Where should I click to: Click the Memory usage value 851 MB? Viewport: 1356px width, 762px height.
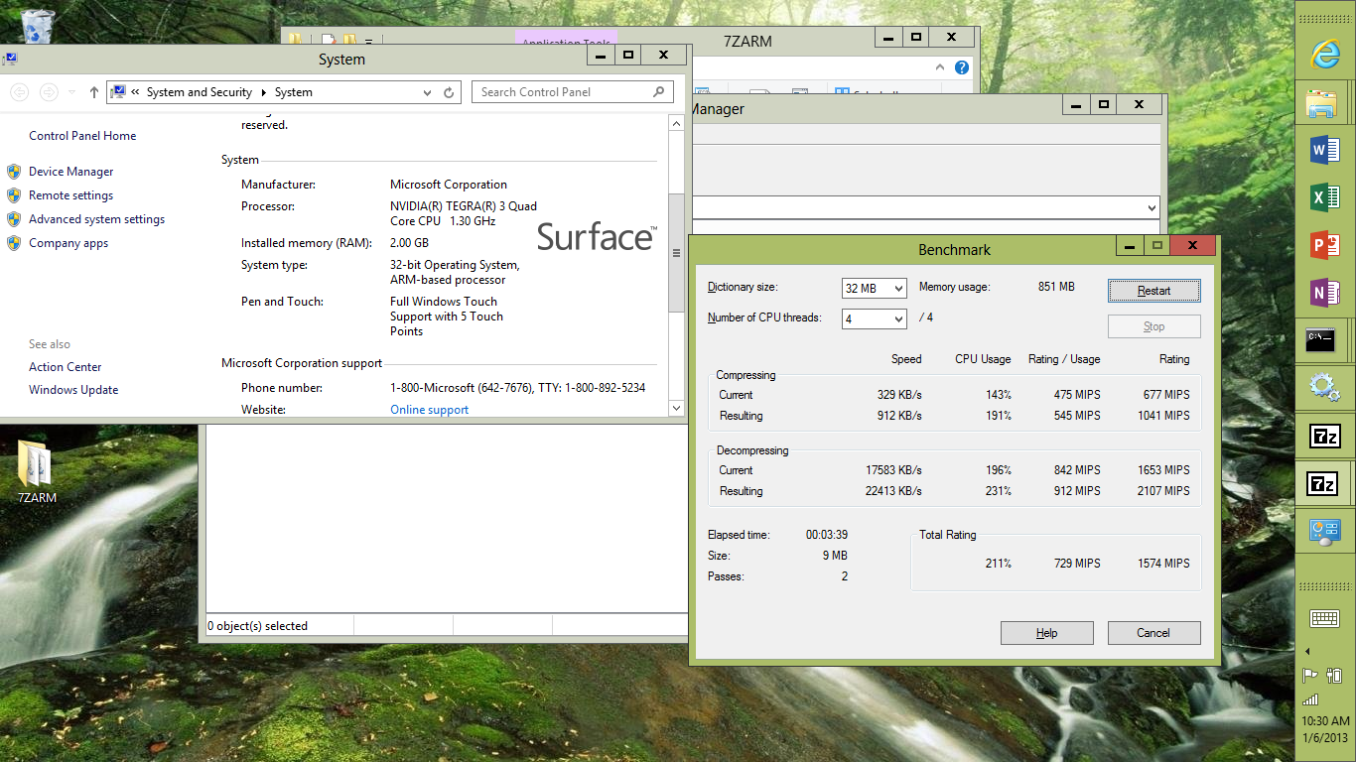1056,287
